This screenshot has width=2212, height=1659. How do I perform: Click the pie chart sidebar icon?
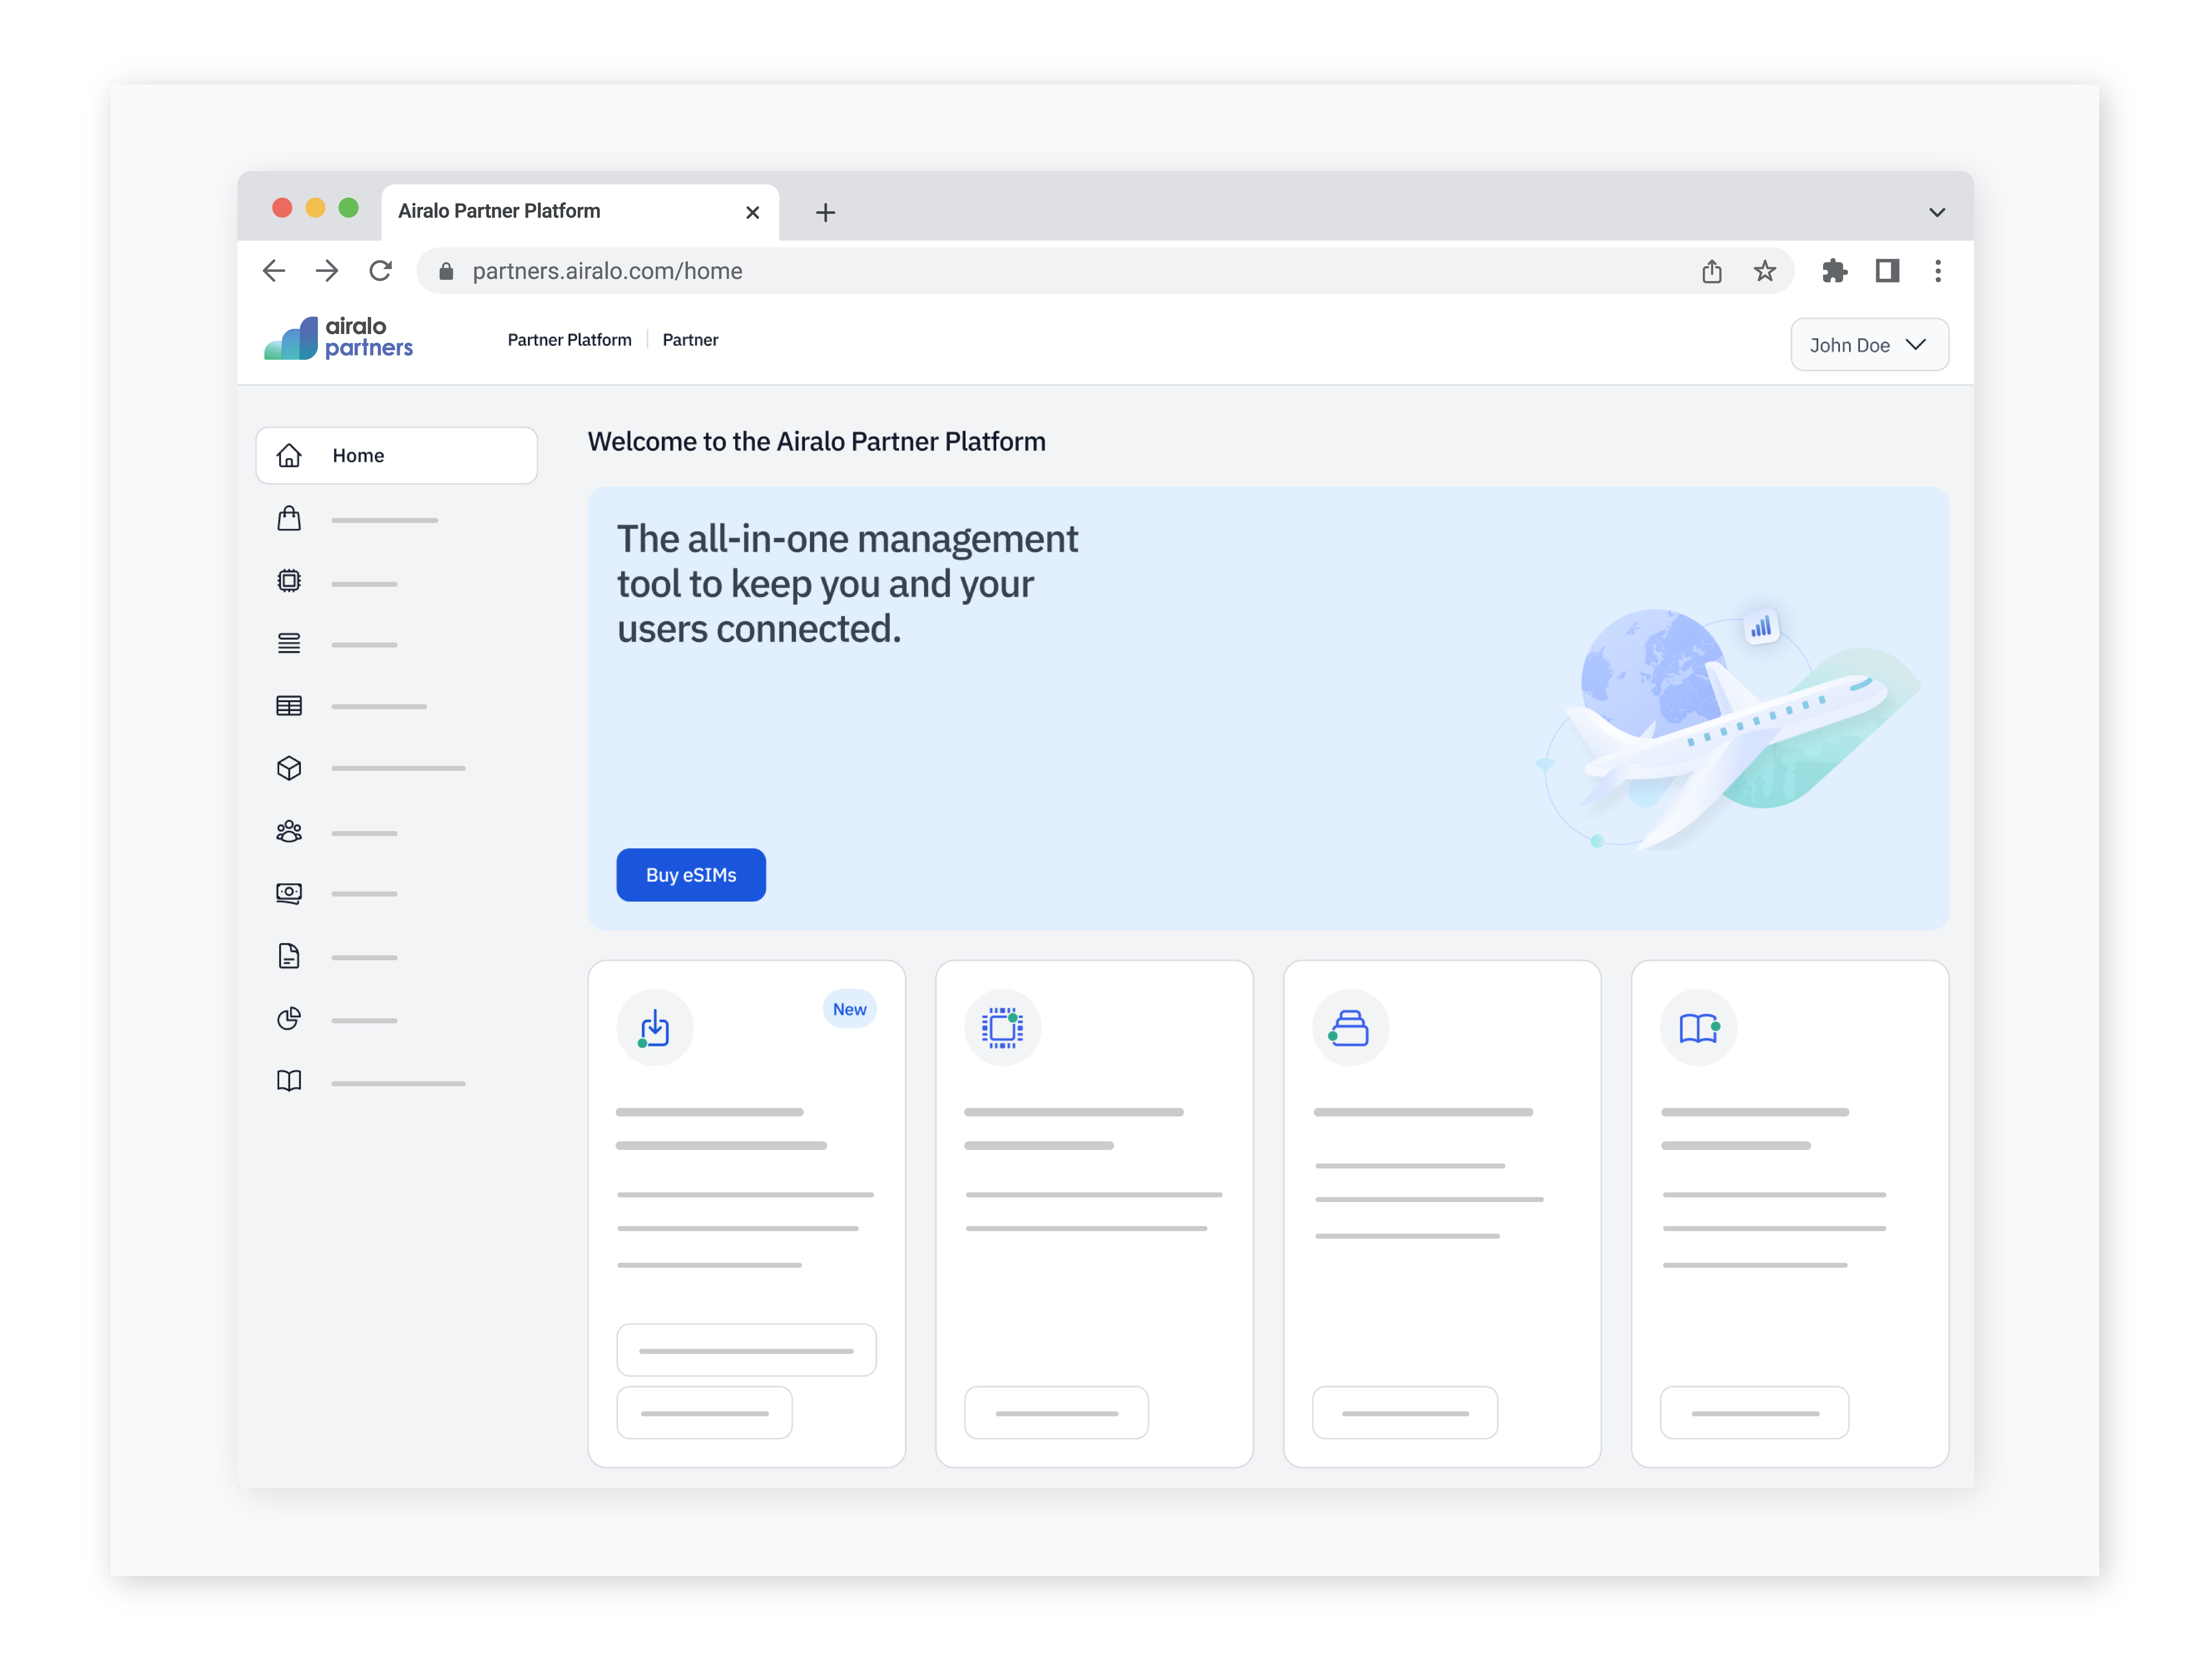pyautogui.click(x=289, y=1018)
